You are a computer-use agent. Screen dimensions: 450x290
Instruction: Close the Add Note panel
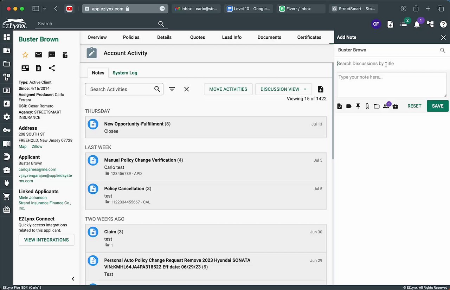[x=443, y=38]
